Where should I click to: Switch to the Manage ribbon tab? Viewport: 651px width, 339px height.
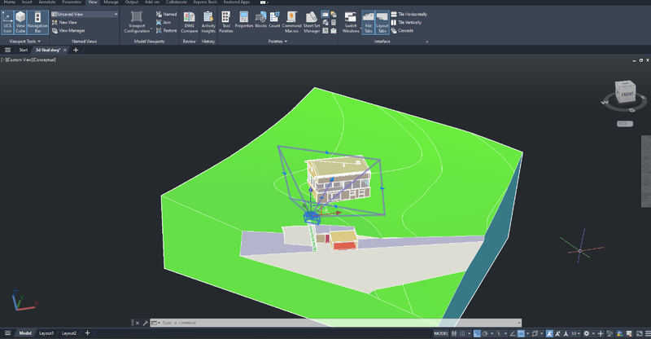click(x=111, y=3)
